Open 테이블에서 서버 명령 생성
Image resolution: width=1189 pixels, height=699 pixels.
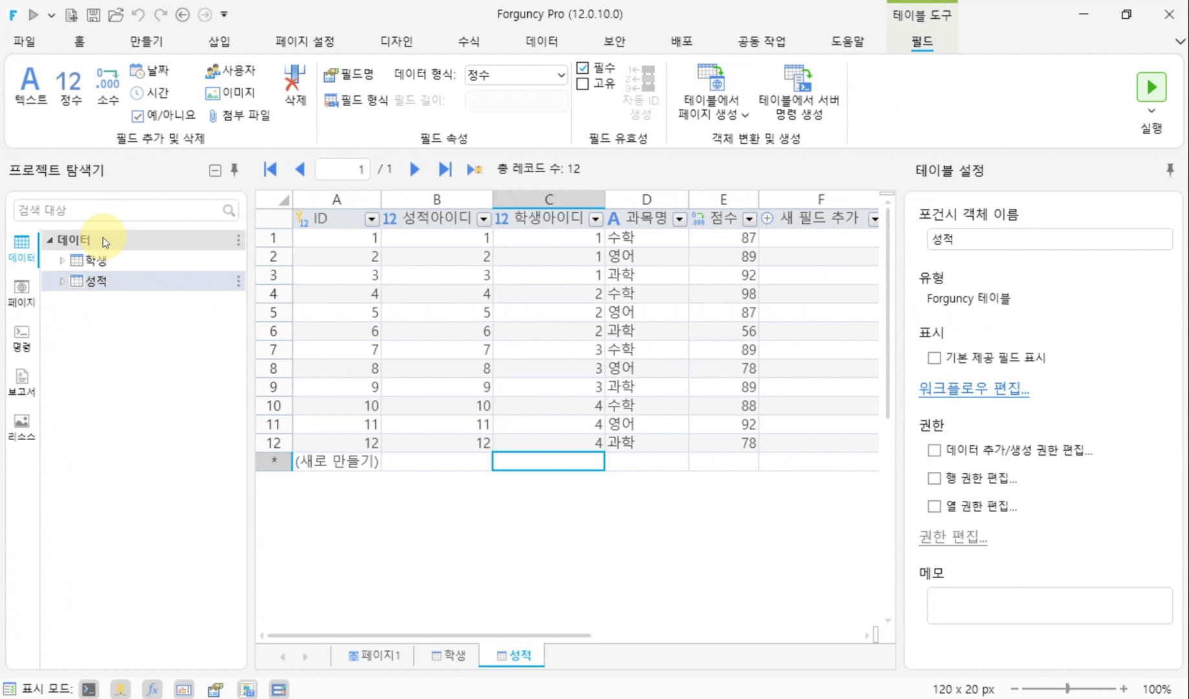tap(799, 92)
